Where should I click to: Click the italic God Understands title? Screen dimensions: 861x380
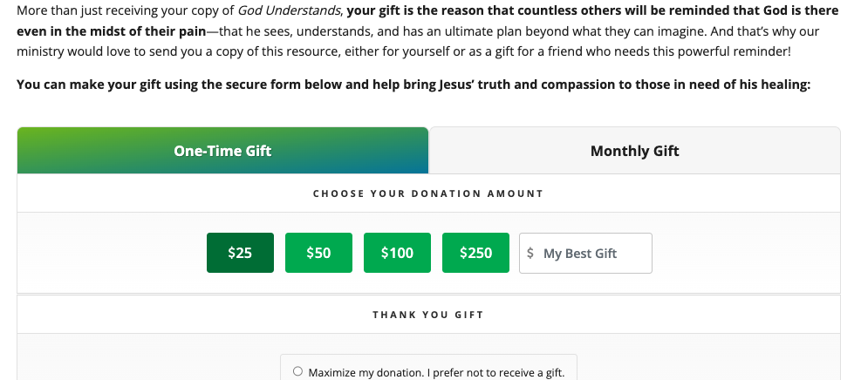coord(290,11)
